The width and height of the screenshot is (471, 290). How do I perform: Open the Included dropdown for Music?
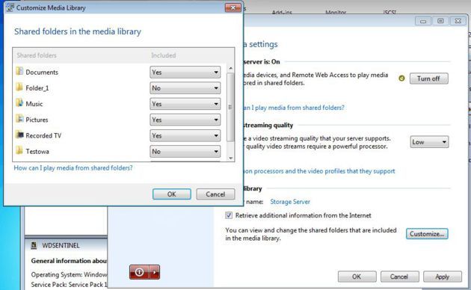click(185, 104)
